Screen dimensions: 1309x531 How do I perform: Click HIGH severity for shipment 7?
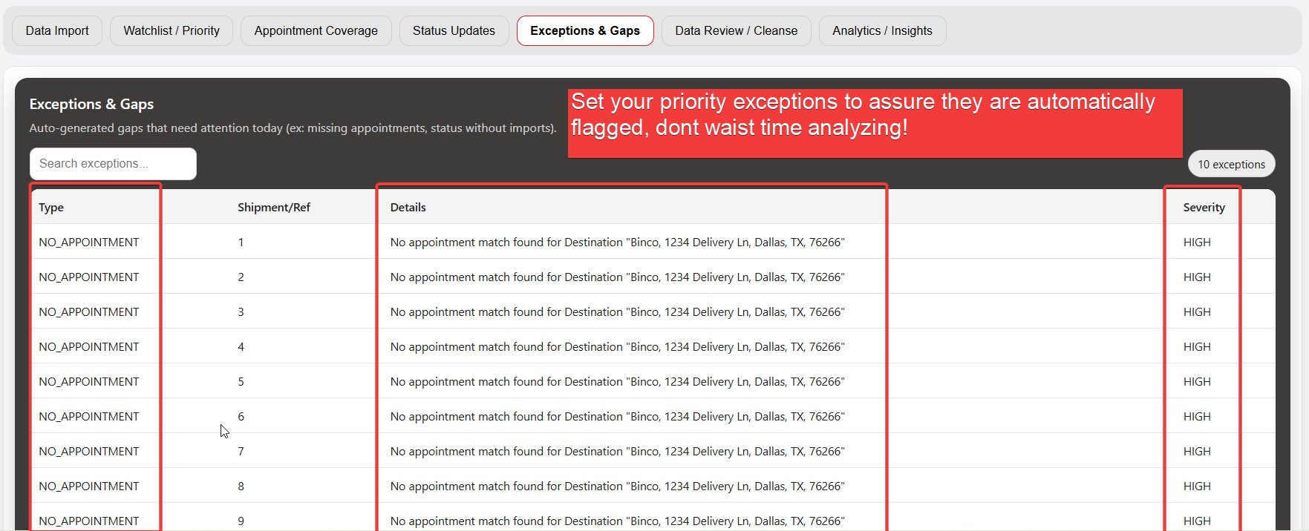coord(1197,451)
